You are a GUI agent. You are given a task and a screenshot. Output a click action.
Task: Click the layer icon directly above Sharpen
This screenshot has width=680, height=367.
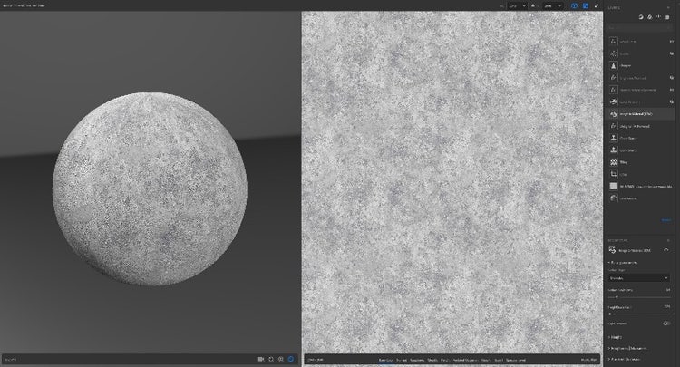coord(613,53)
